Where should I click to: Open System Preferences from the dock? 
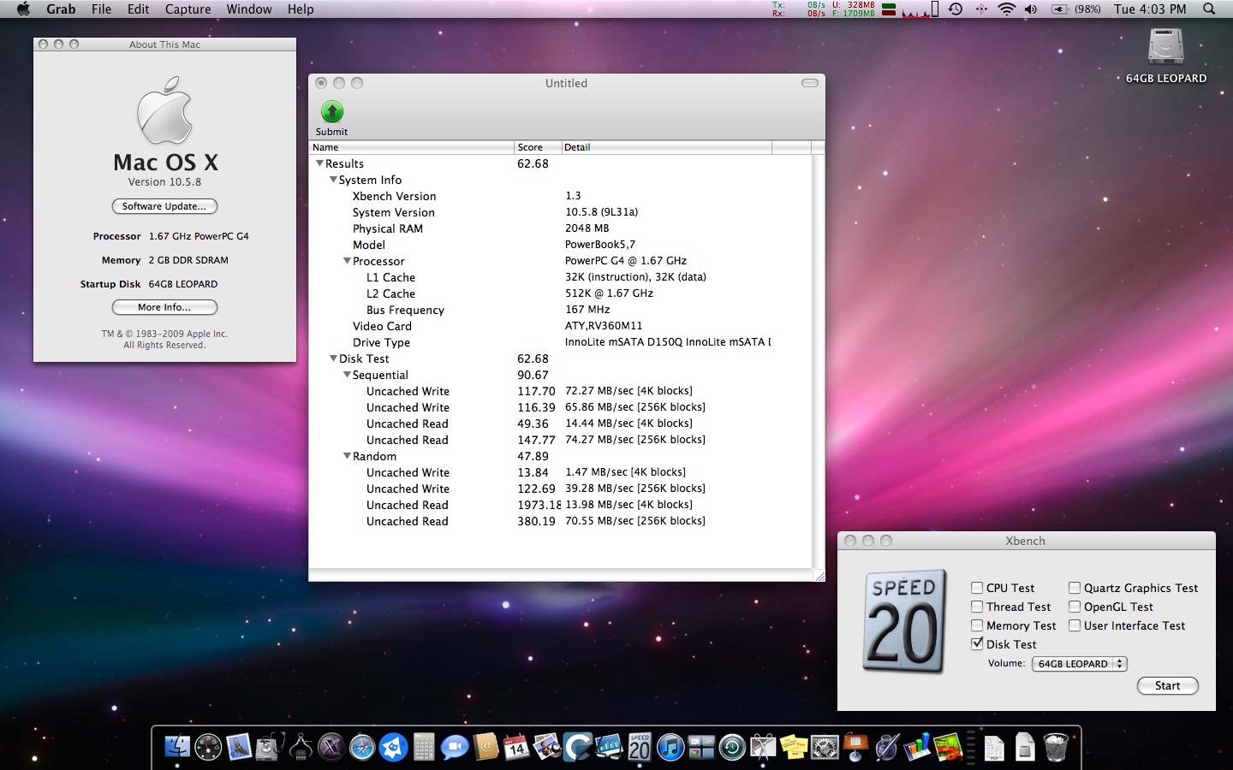pyautogui.click(x=825, y=748)
